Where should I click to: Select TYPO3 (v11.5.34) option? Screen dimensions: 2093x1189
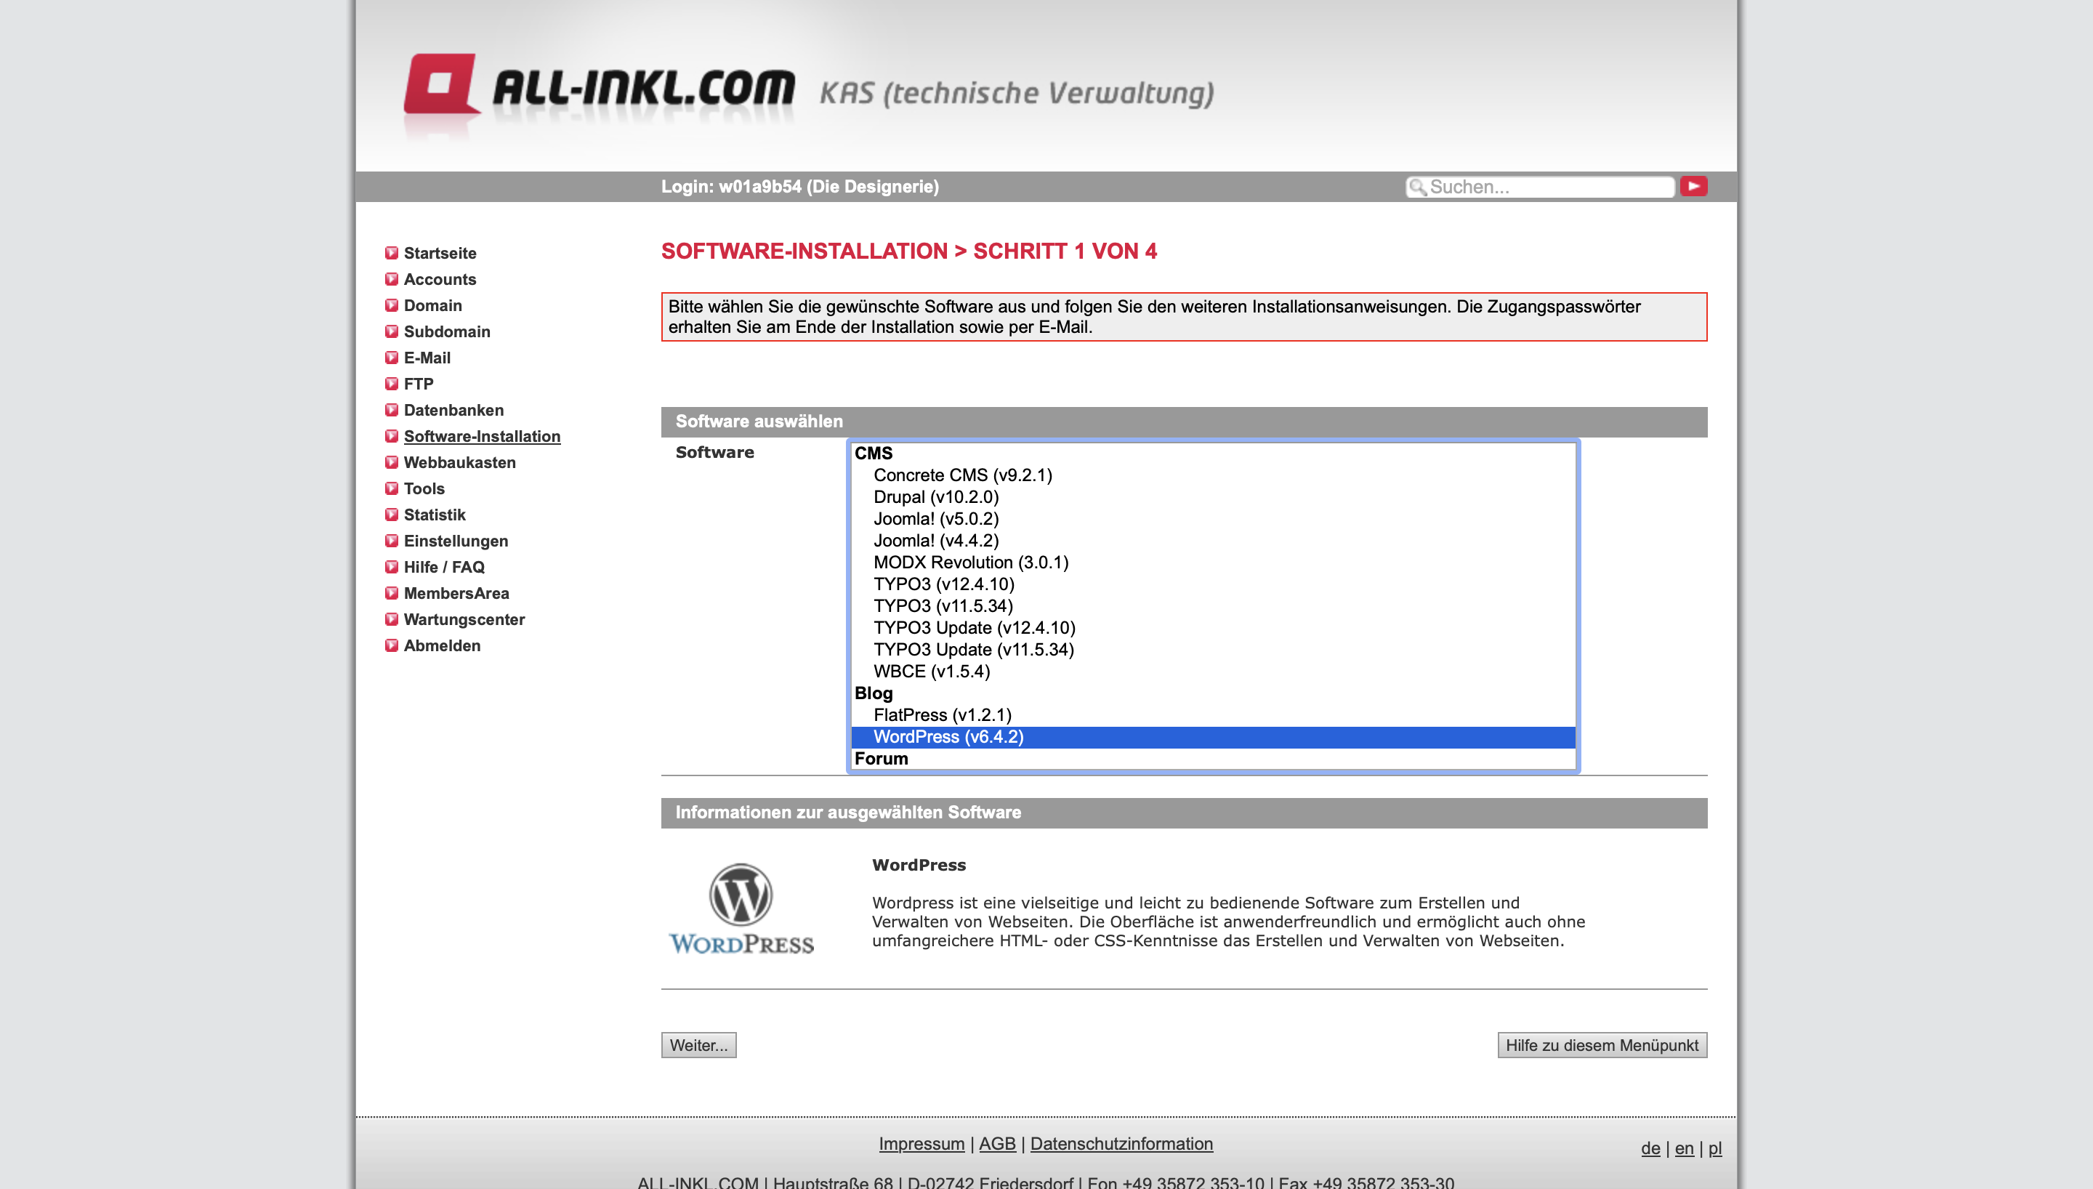[1213, 606]
